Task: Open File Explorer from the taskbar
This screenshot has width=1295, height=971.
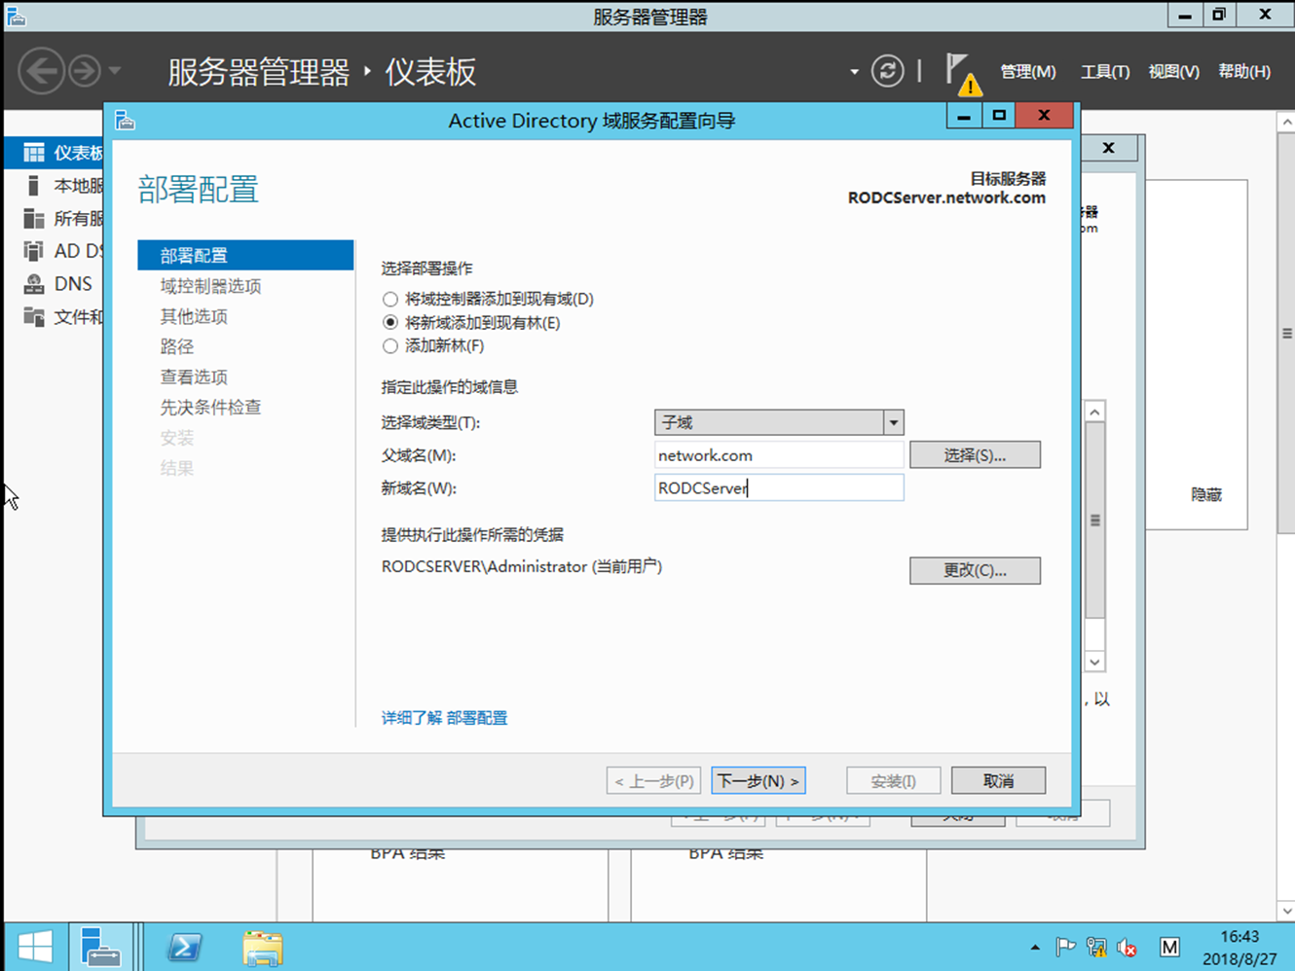Action: click(263, 947)
